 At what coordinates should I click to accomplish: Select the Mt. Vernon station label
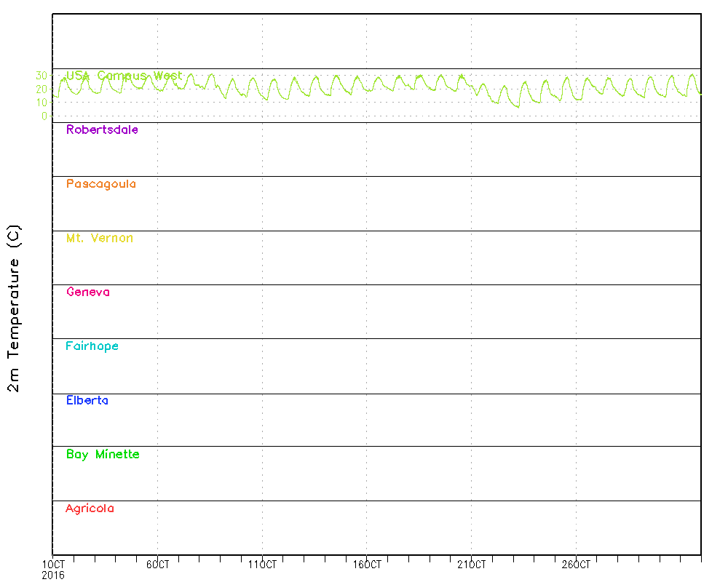[99, 239]
